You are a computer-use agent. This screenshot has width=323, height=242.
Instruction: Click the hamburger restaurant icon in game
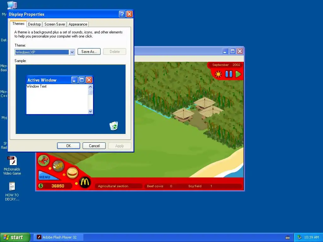click(x=72, y=173)
